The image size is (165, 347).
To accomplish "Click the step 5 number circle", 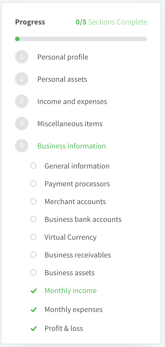I will [x=22, y=146].
